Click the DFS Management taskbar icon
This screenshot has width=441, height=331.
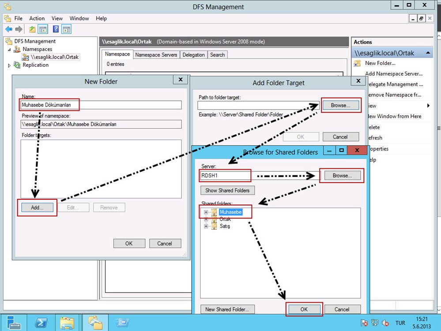coord(95,323)
